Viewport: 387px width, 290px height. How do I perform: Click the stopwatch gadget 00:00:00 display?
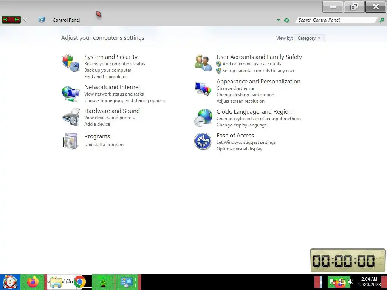click(x=343, y=261)
